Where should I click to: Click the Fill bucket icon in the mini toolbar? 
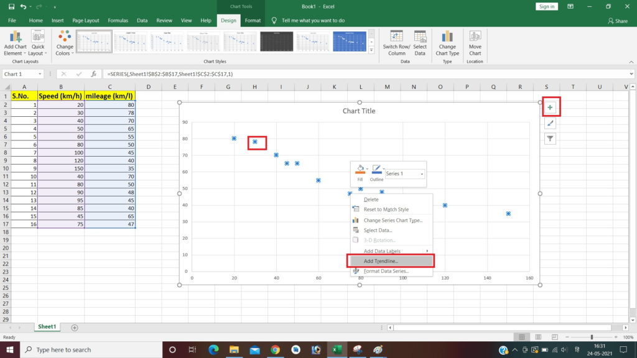pos(360,170)
